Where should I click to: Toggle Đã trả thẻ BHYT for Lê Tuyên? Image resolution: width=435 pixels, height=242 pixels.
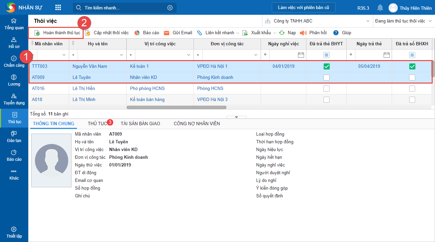326,78
